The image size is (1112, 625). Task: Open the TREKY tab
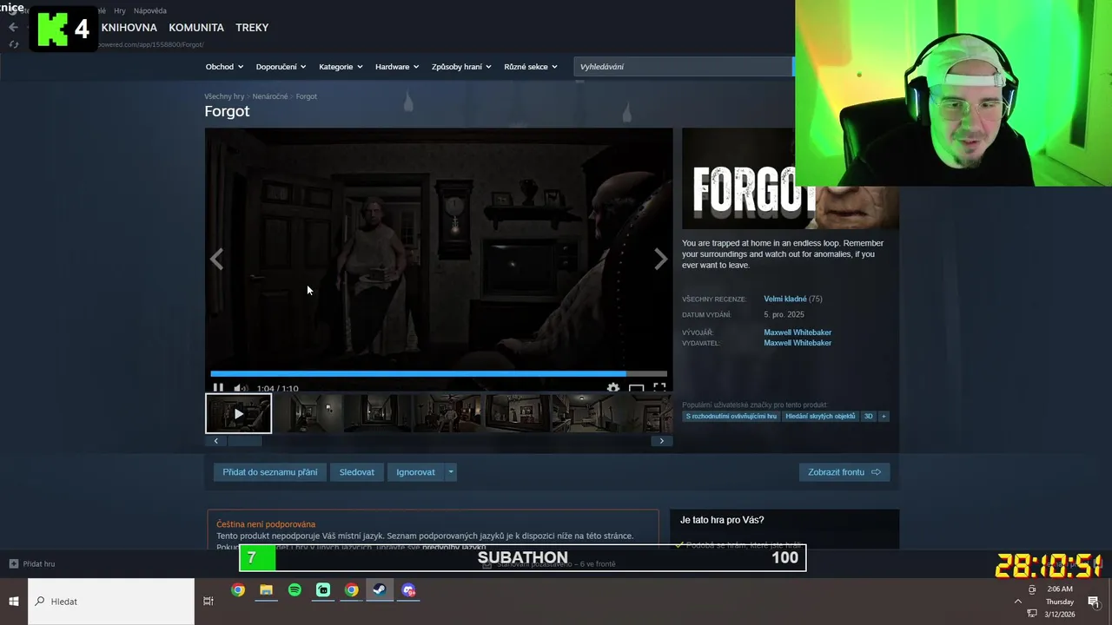pos(252,28)
